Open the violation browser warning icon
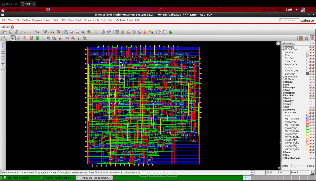Image resolution: width=316 pixels, height=181 pixels. (128, 32)
